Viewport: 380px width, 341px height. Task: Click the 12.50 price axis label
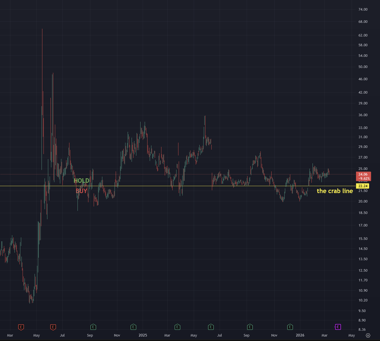tap(363, 271)
